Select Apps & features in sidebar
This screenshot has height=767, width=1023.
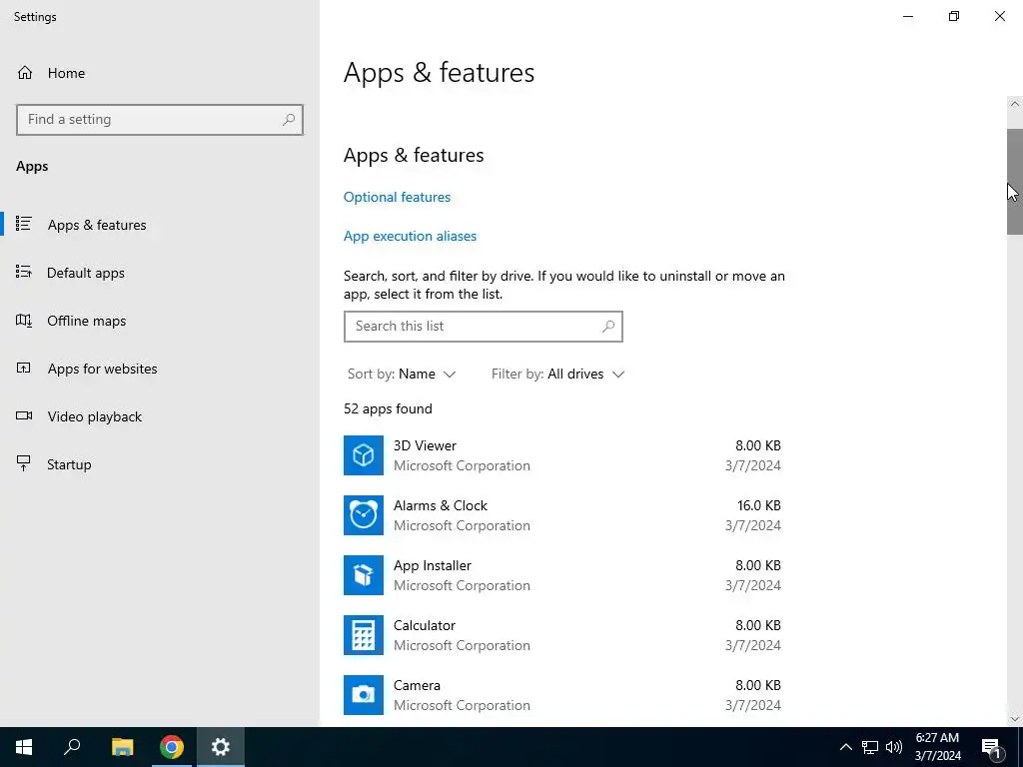tap(160, 225)
